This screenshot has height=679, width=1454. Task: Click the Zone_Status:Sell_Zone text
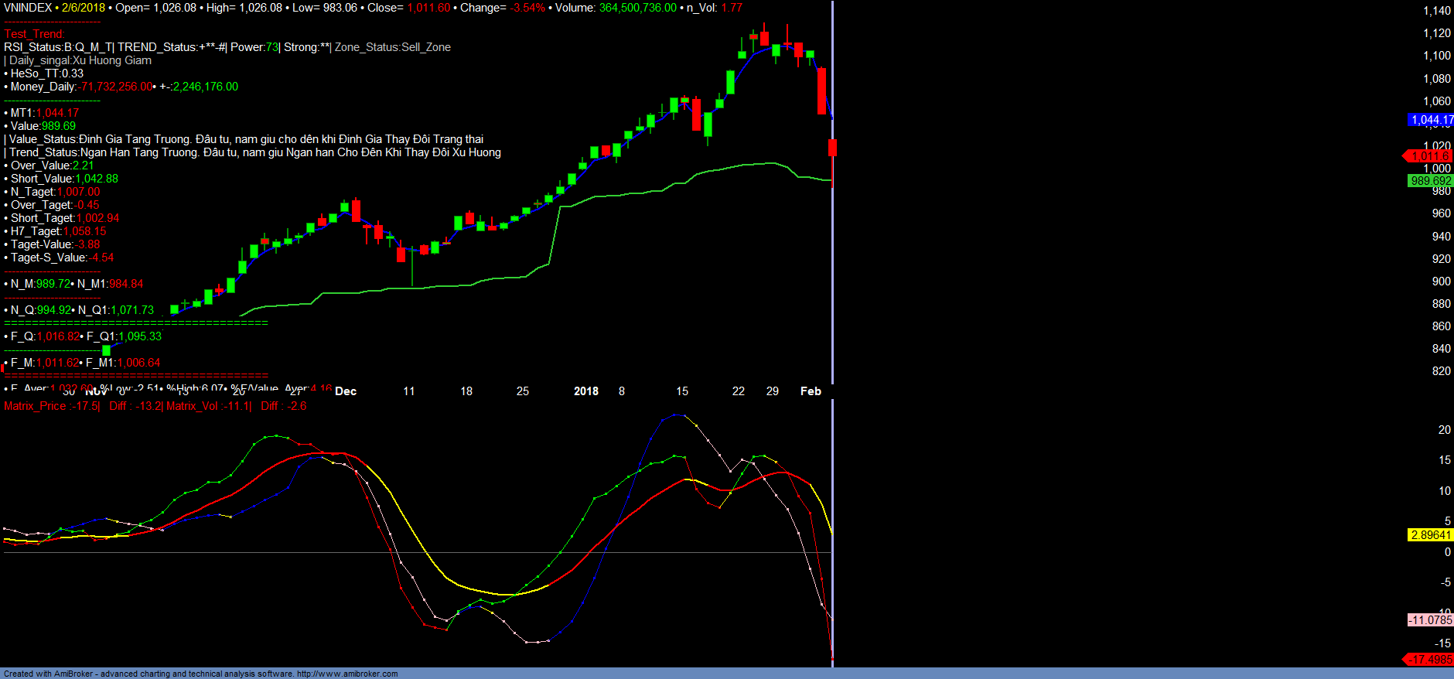pyautogui.click(x=392, y=47)
